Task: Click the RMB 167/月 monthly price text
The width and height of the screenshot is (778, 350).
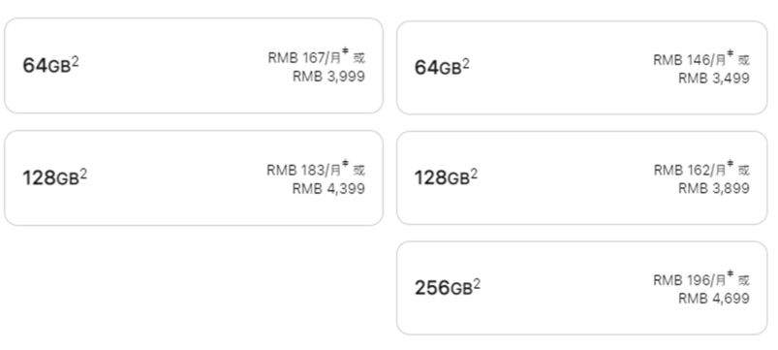Action: point(304,58)
